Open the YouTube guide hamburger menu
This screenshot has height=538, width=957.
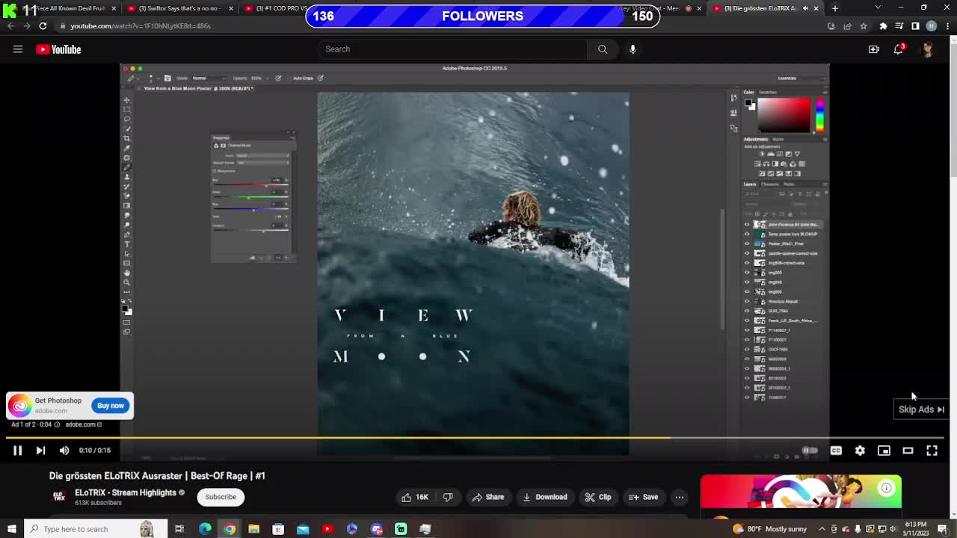(18, 49)
